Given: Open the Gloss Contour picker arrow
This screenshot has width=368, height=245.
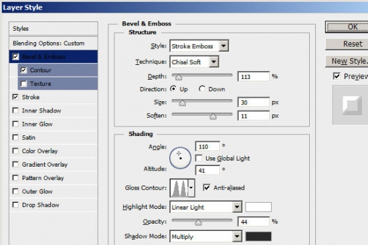Looking at the screenshot, I should coord(191,188).
